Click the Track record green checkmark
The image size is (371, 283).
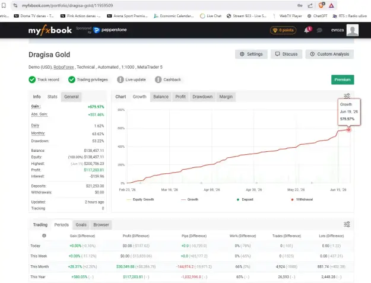click(32, 80)
